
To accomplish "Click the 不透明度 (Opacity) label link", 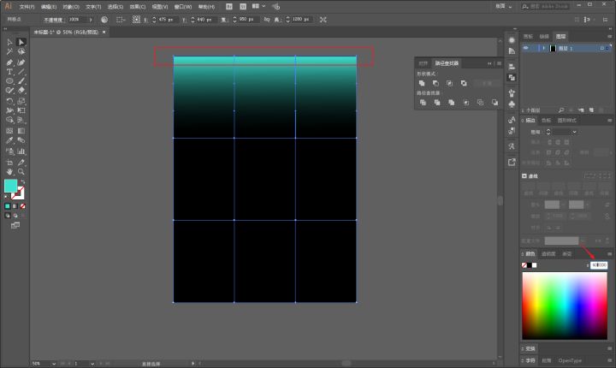I will (x=53, y=19).
